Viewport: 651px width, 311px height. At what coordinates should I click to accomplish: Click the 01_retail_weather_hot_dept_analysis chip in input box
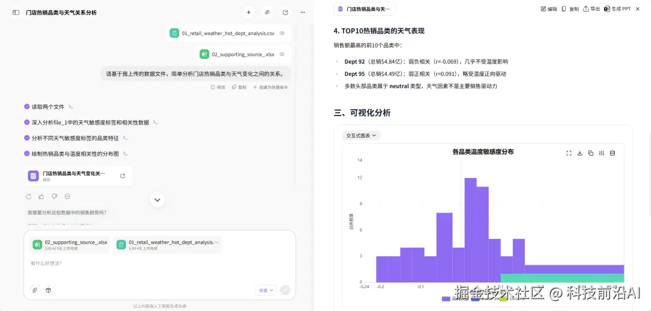click(x=168, y=245)
